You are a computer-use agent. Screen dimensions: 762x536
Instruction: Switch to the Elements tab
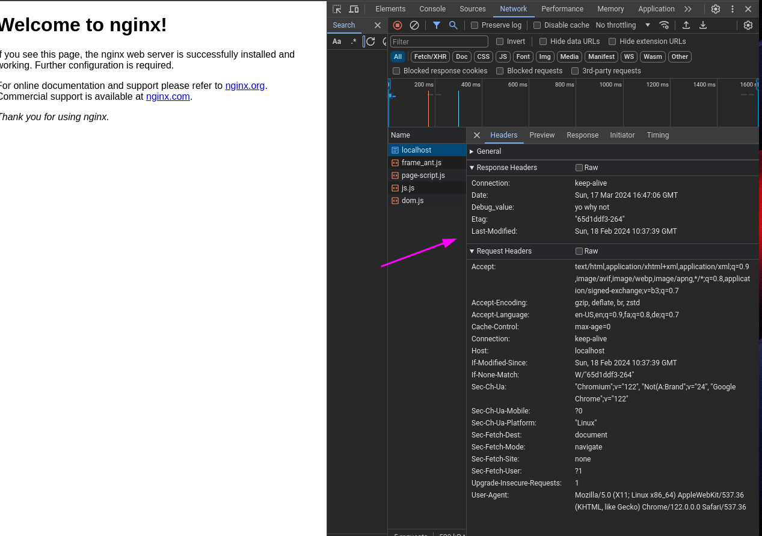pos(390,9)
